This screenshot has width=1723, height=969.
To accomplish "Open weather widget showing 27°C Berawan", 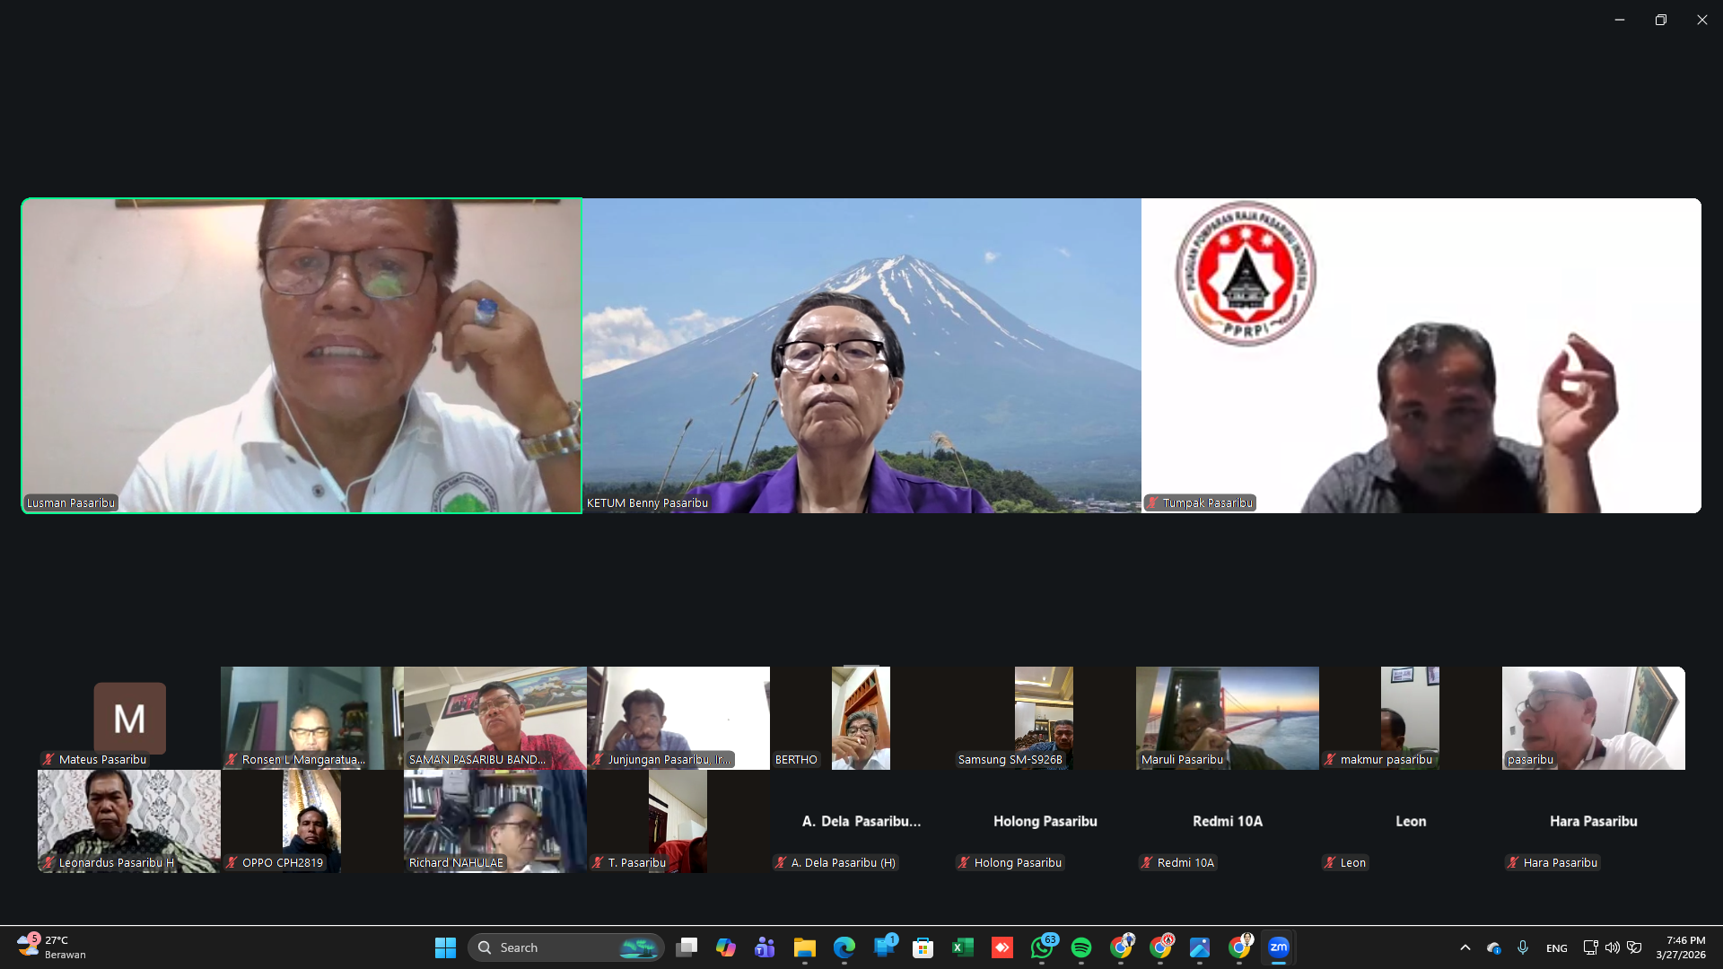I will [52, 947].
